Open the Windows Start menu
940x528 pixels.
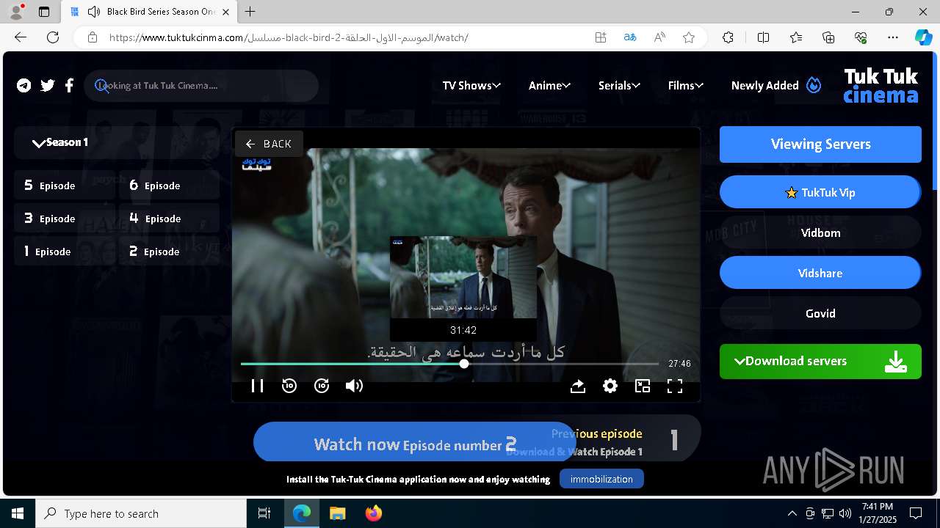click(18, 513)
